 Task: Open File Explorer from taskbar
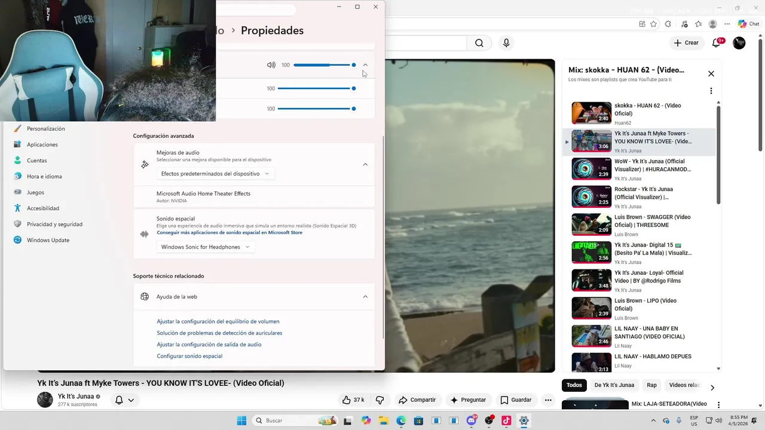coord(383,420)
